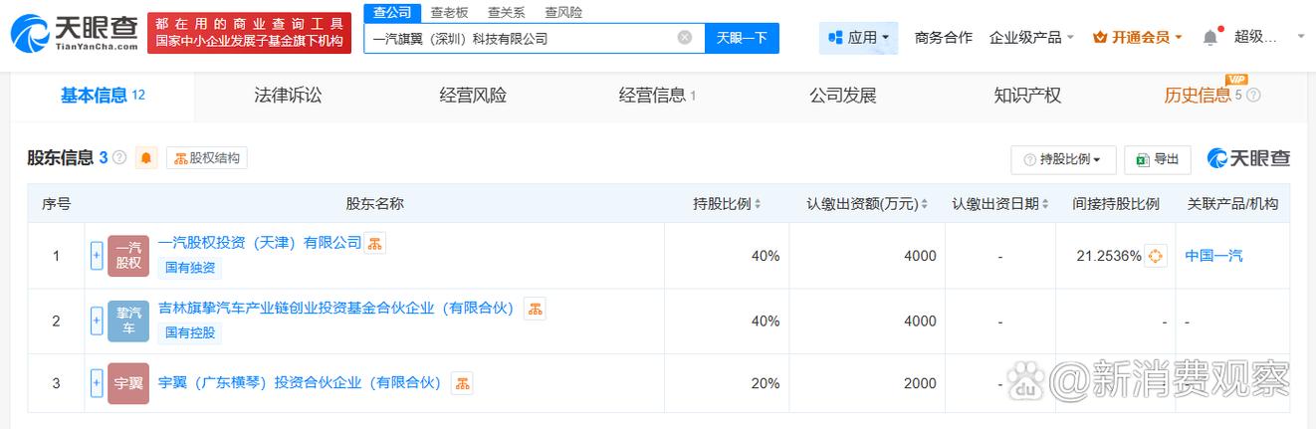The width and height of the screenshot is (1316, 429).
Task: Click the indirect holding path icon beside 21.2536%
Action: 1155,256
